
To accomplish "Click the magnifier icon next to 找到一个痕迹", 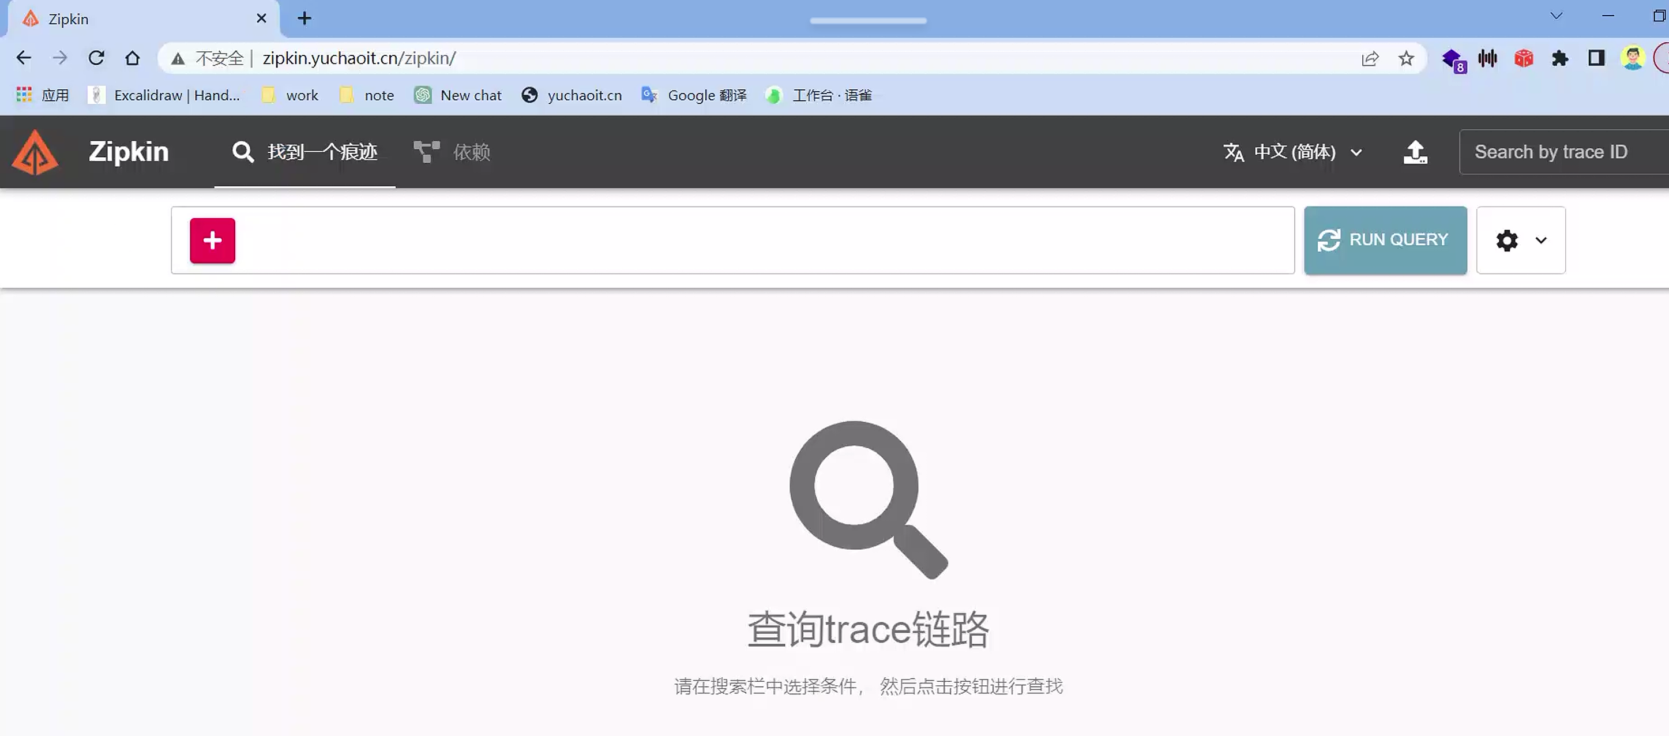I will [x=242, y=151].
